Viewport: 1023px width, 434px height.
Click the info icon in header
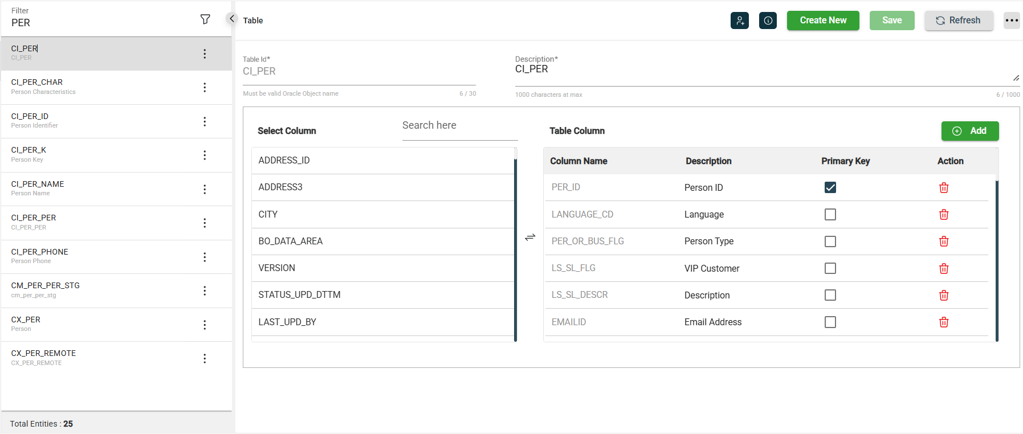(x=768, y=21)
